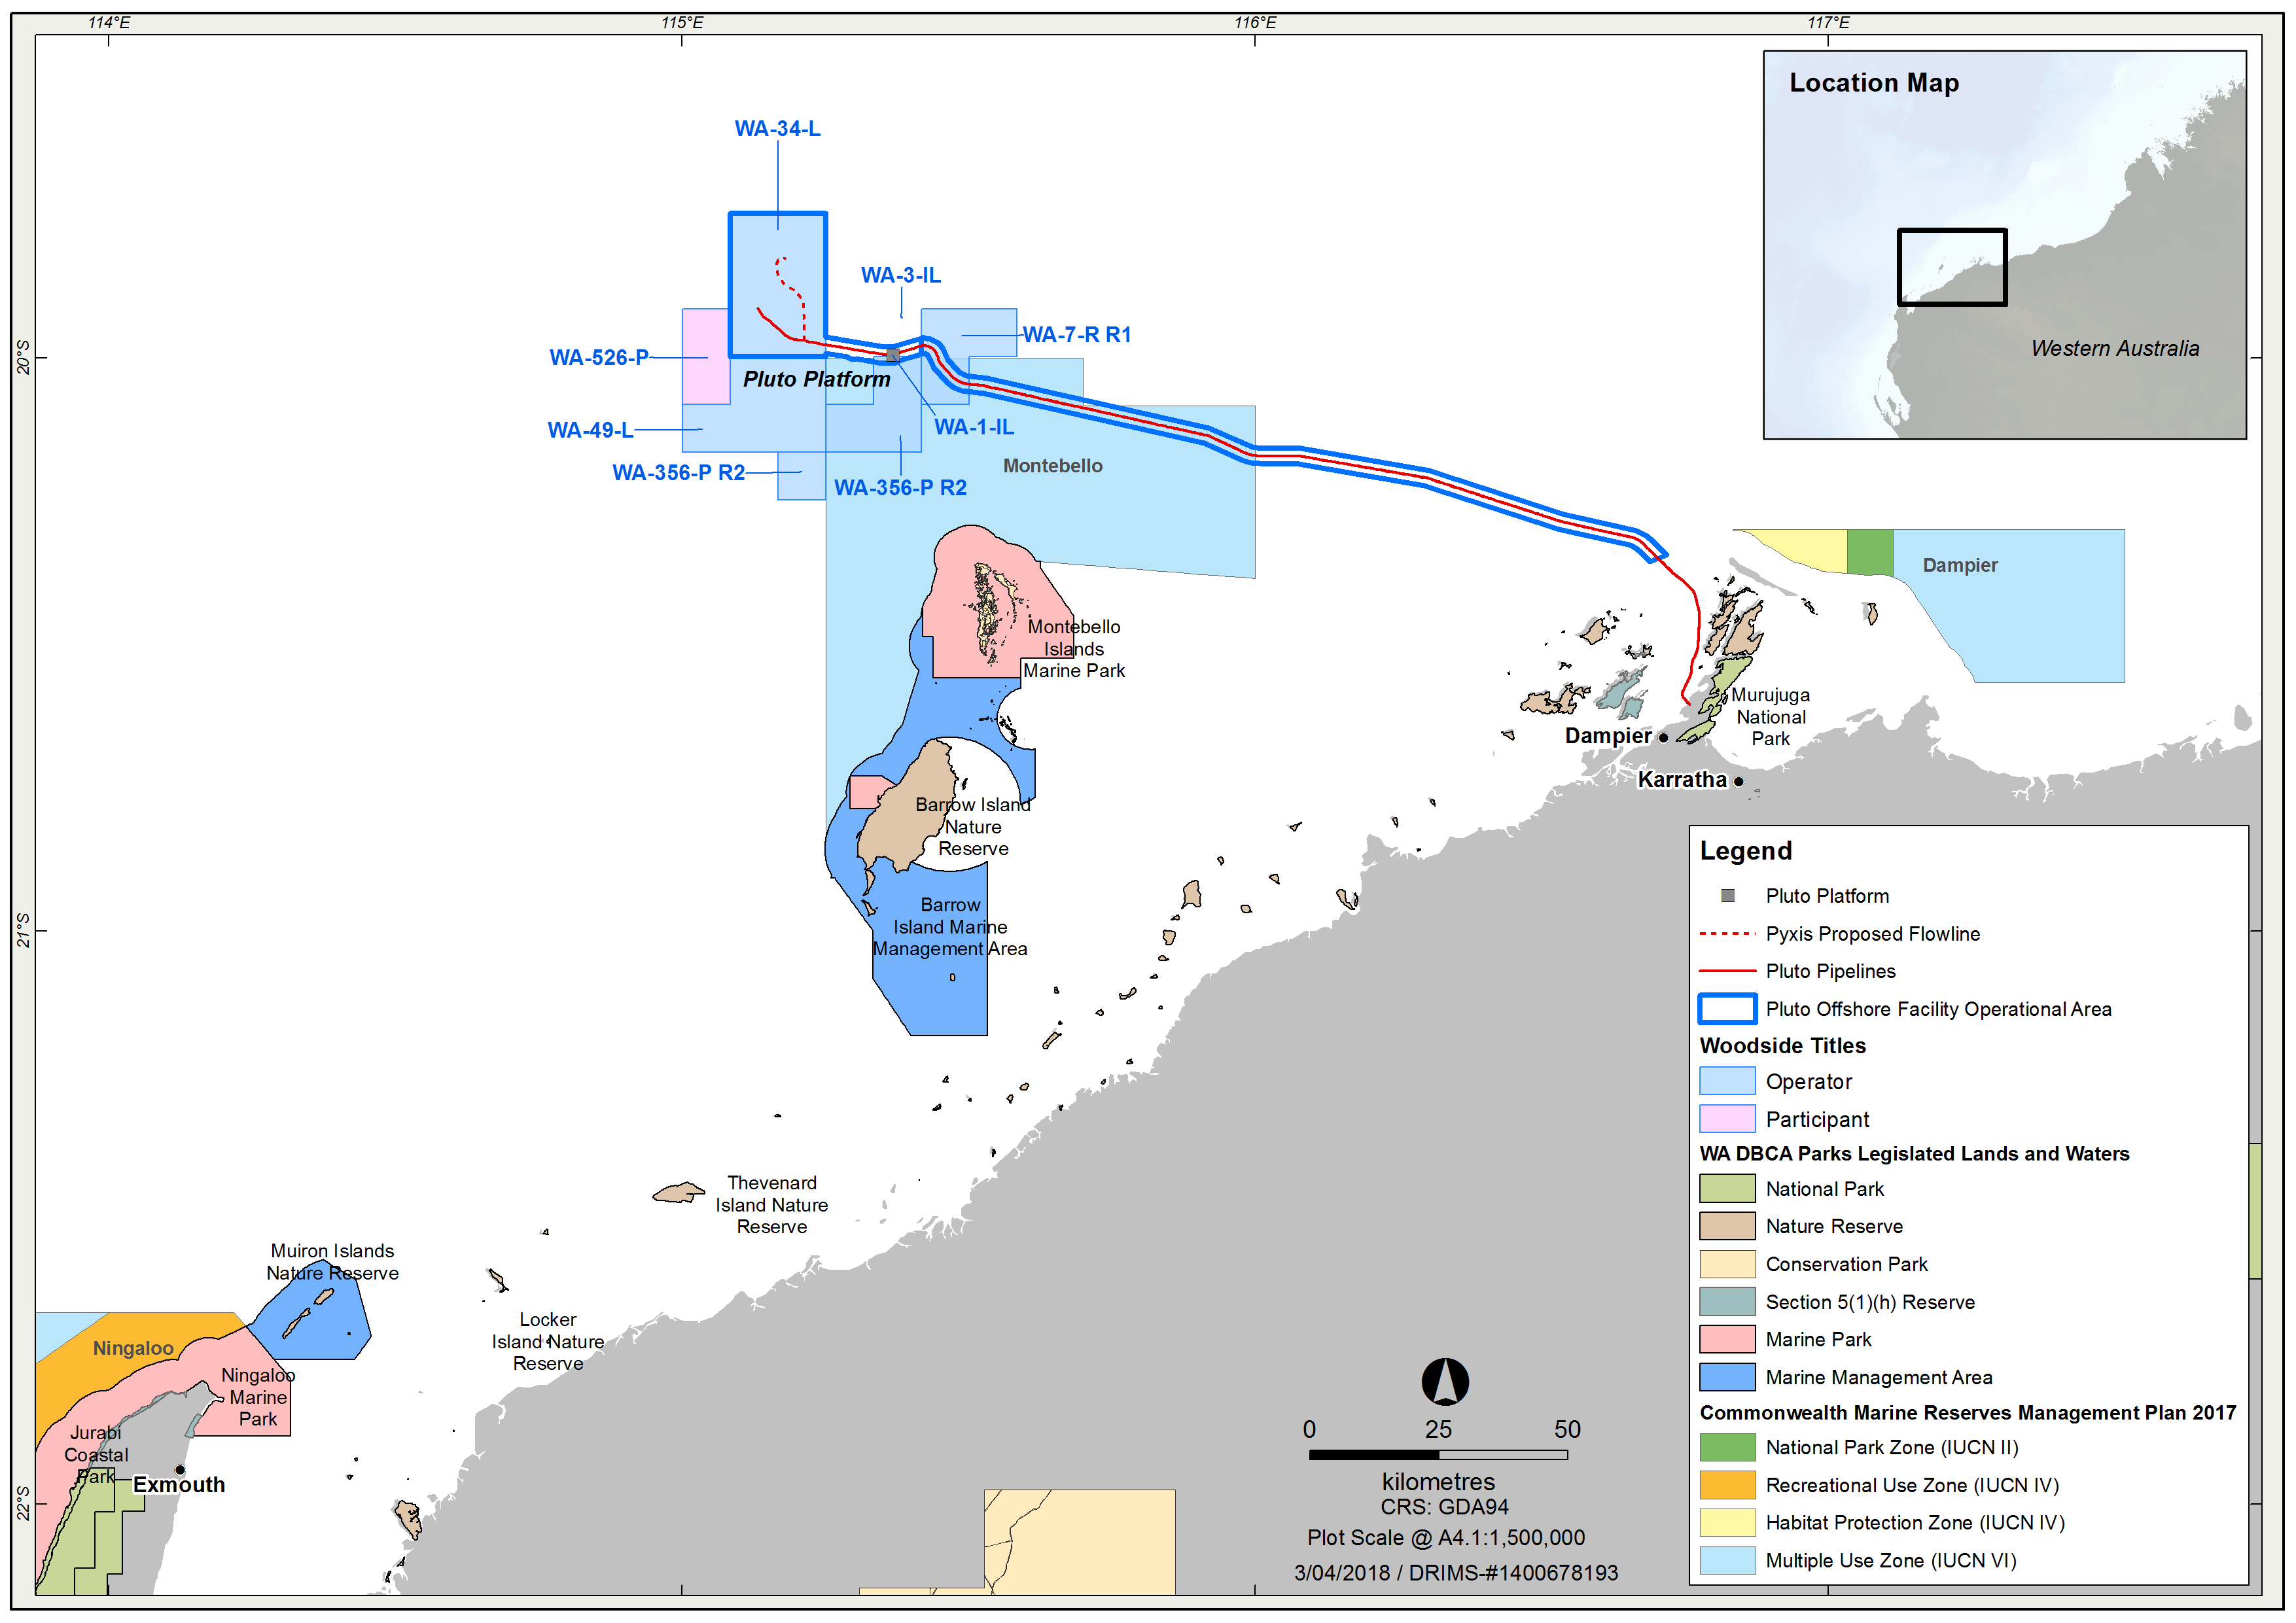Click the Marine Park pink legend swatch
2296x1623 pixels.
pos(1727,1340)
